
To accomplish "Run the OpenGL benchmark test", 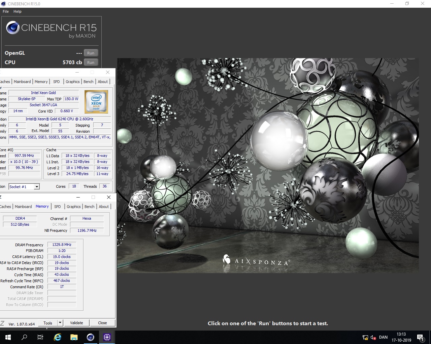I will point(91,53).
